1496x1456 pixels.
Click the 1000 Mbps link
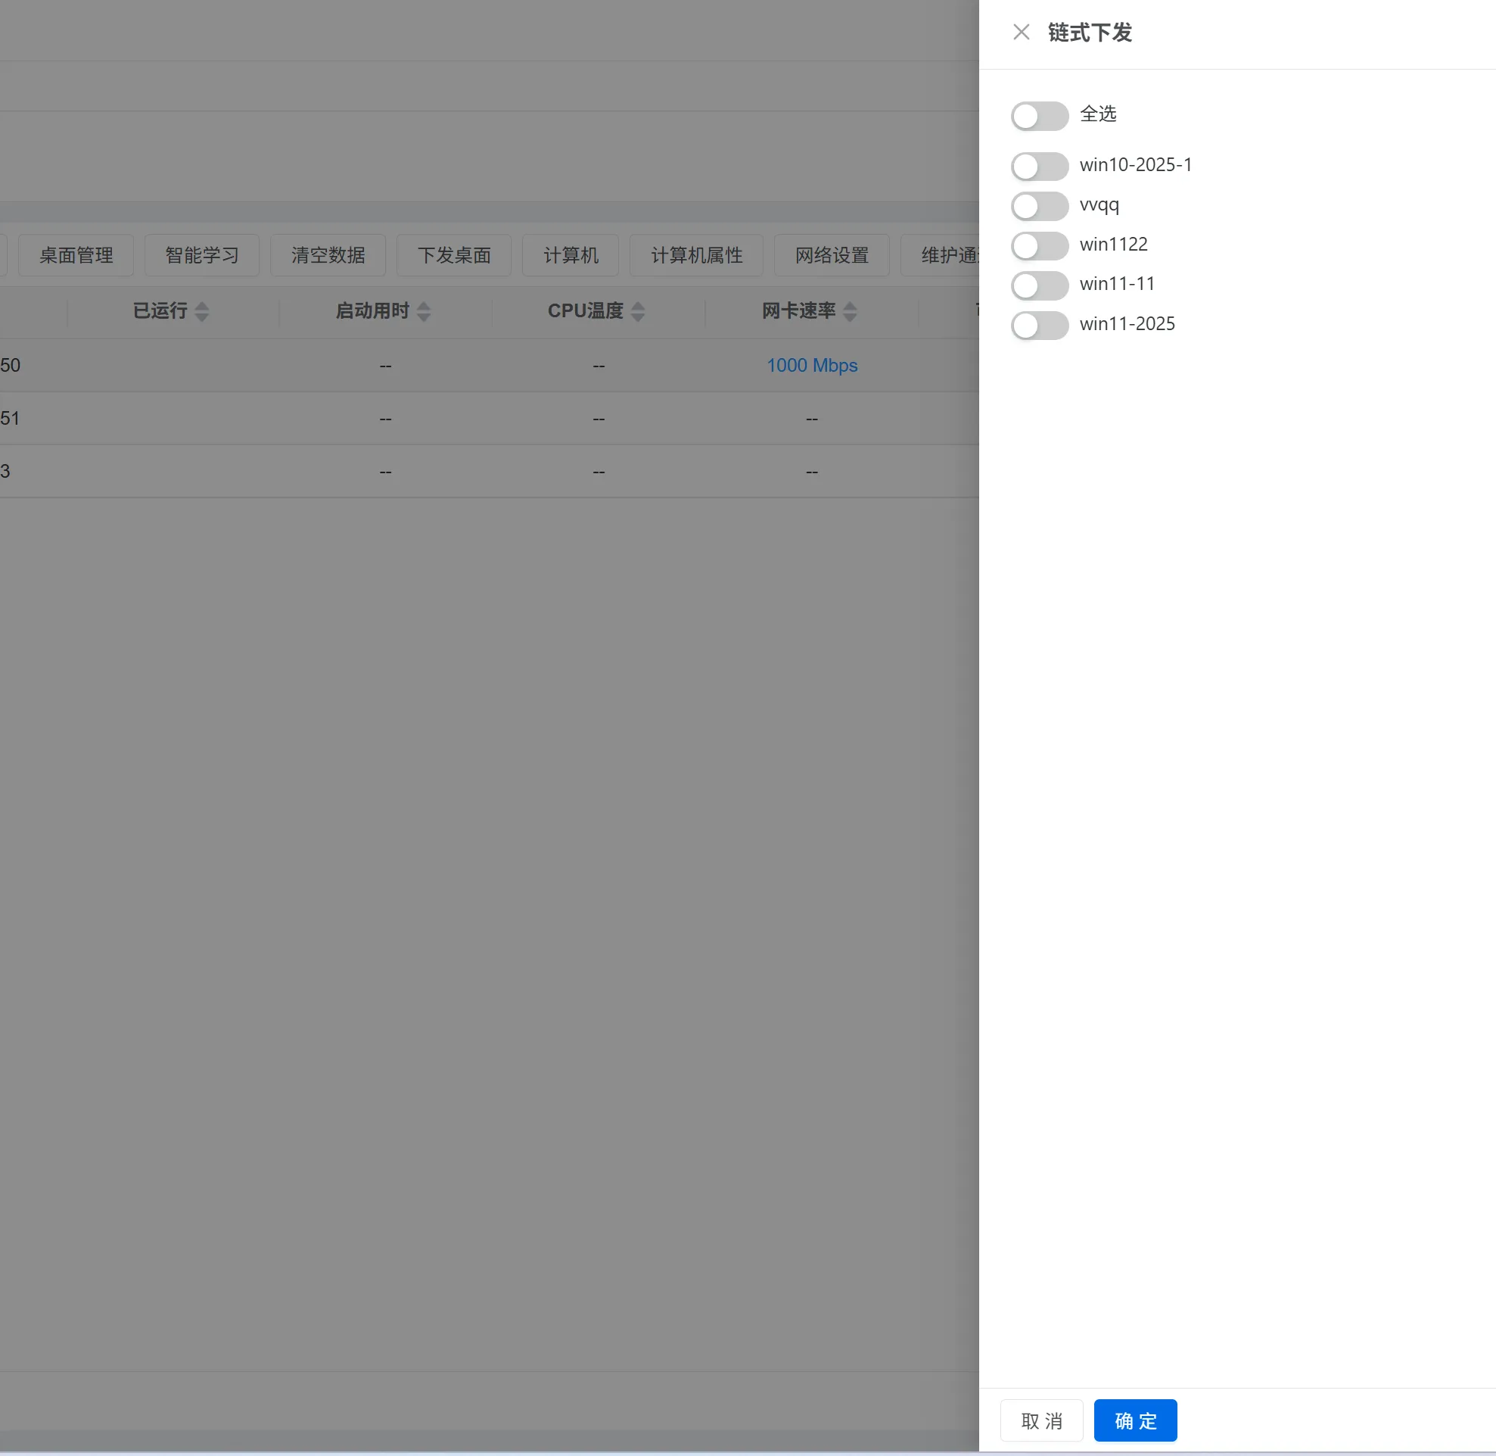click(811, 366)
